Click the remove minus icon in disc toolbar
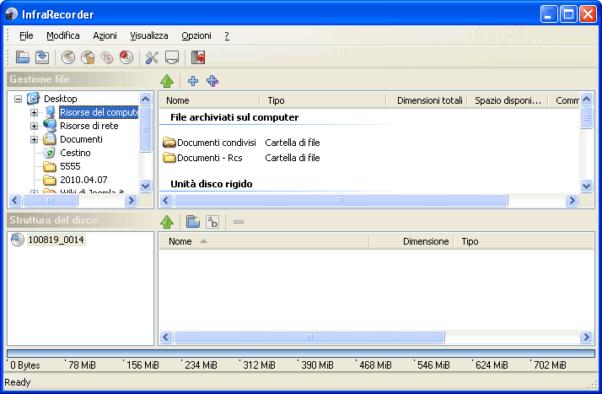Image resolution: width=602 pixels, height=394 pixels. [239, 222]
